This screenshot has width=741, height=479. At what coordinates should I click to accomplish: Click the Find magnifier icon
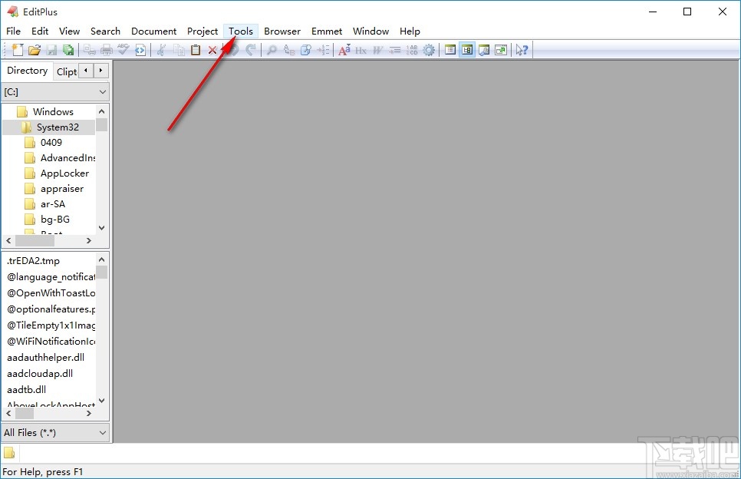(x=272, y=50)
